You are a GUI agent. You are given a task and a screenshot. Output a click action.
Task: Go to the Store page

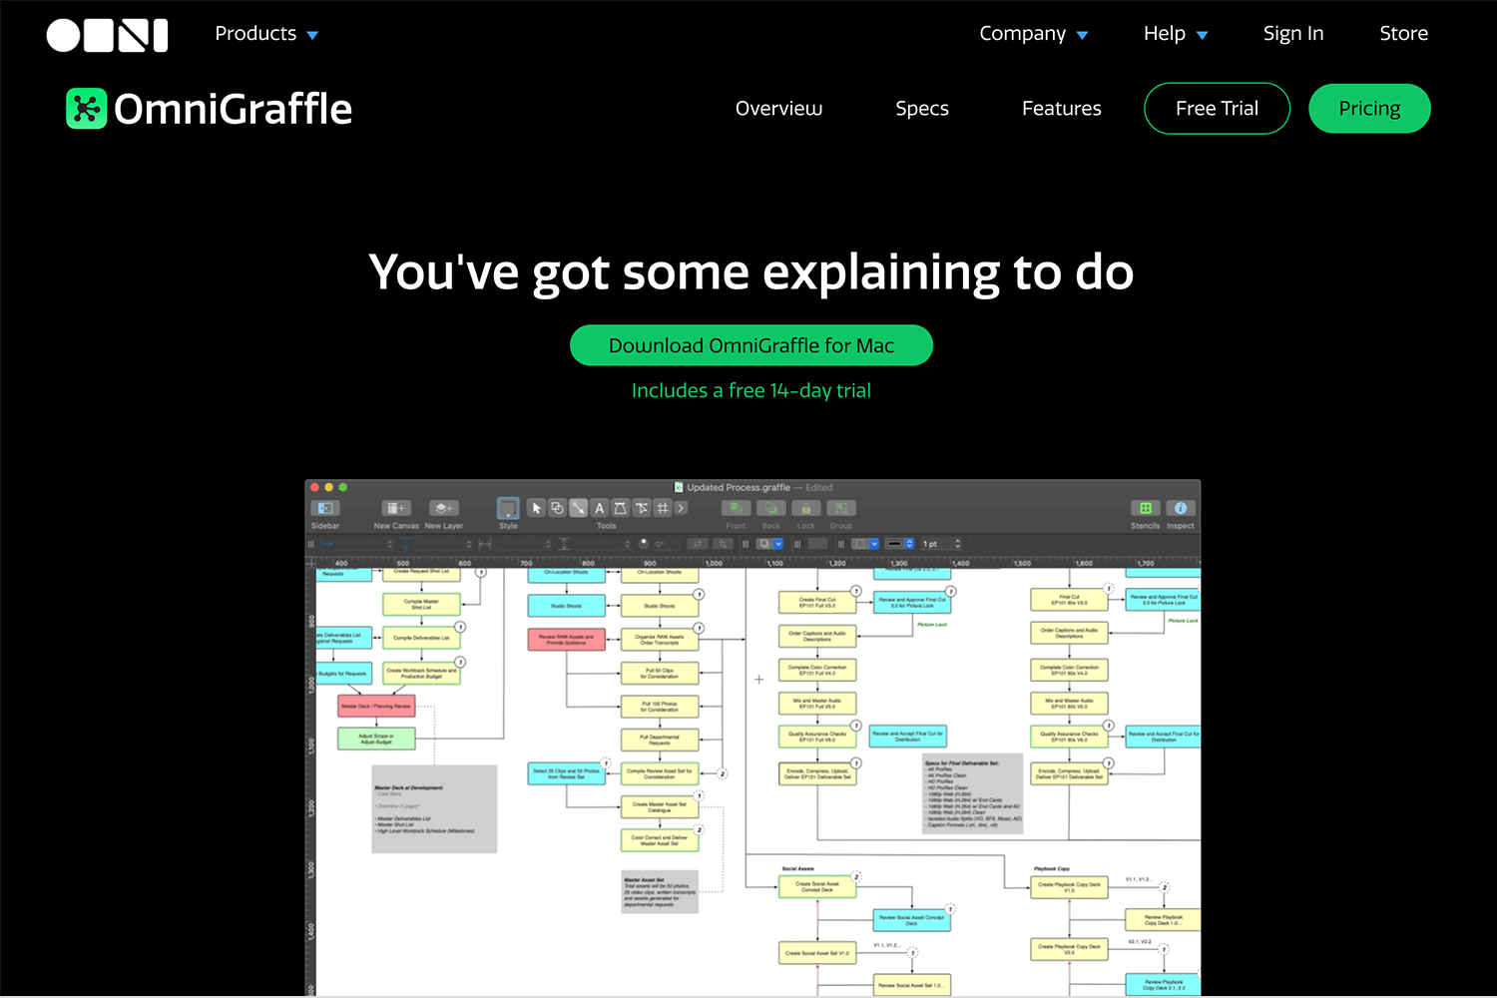[1403, 33]
